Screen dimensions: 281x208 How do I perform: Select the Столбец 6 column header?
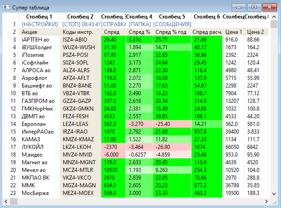(x=207, y=16)
